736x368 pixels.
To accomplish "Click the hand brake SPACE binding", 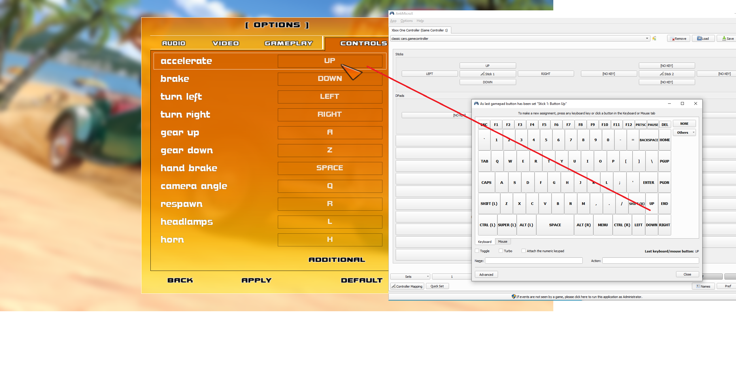I will point(330,168).
